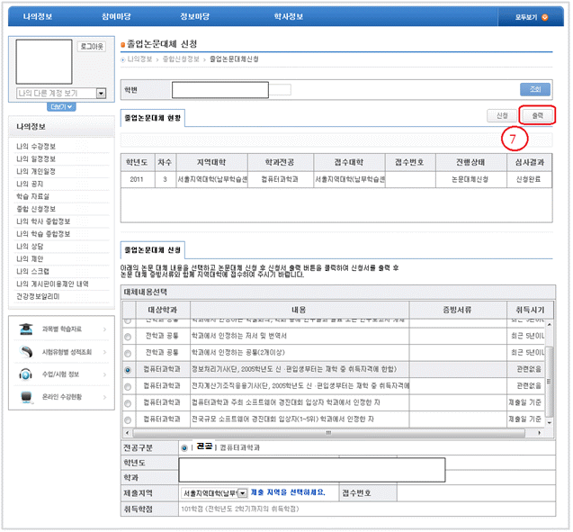The image size is (573, 532).
Task: Click the arrow beside 과목별 학습자료
Action: tap(104, 331)
